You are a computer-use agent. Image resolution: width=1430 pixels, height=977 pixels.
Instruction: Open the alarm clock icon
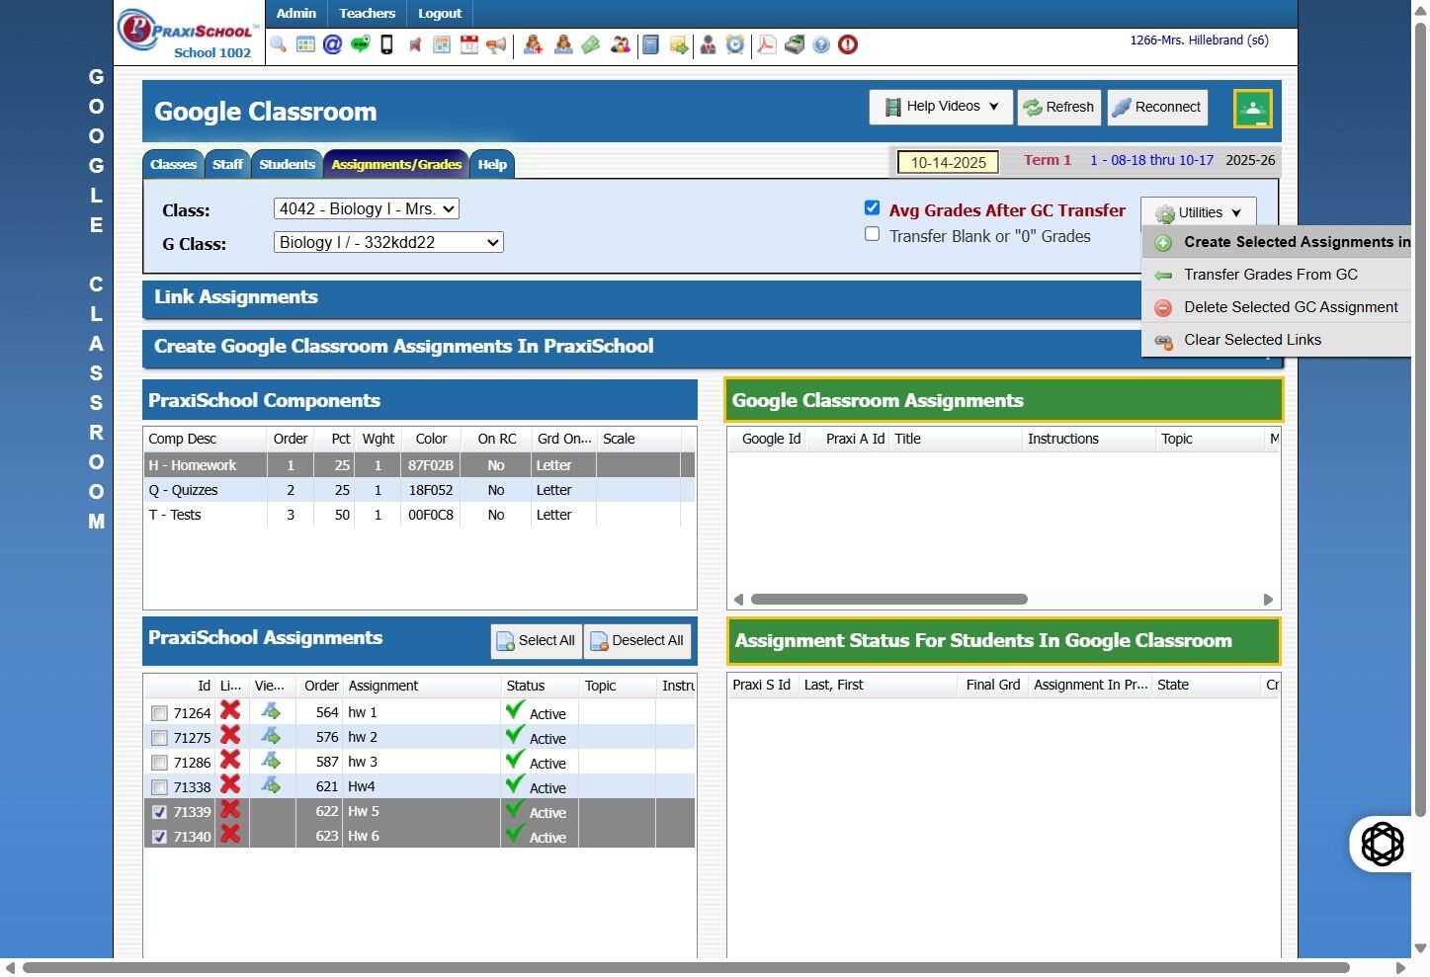click(x=735, y=44)
